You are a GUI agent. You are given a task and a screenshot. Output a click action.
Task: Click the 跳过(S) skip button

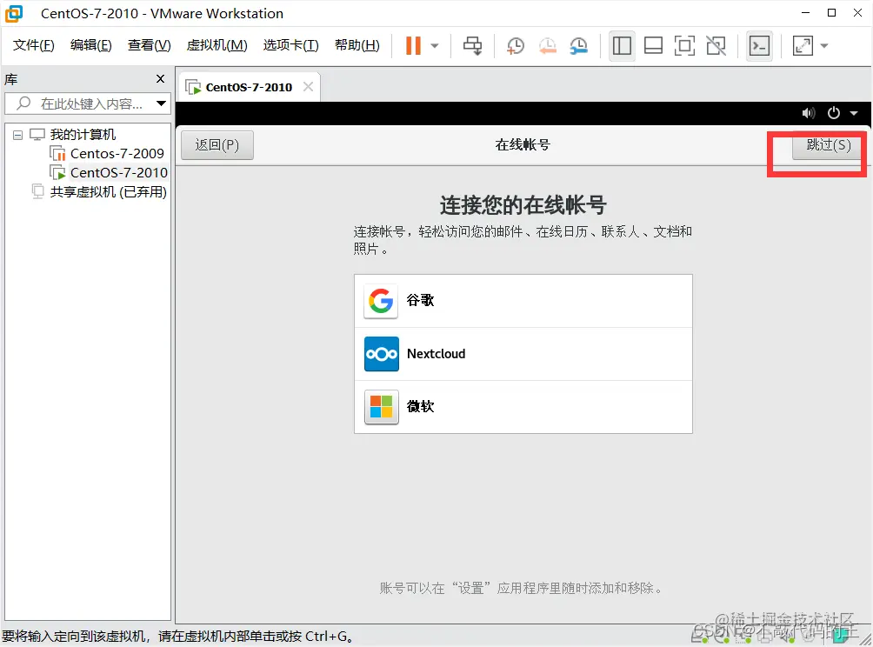(x=827, y=145)
